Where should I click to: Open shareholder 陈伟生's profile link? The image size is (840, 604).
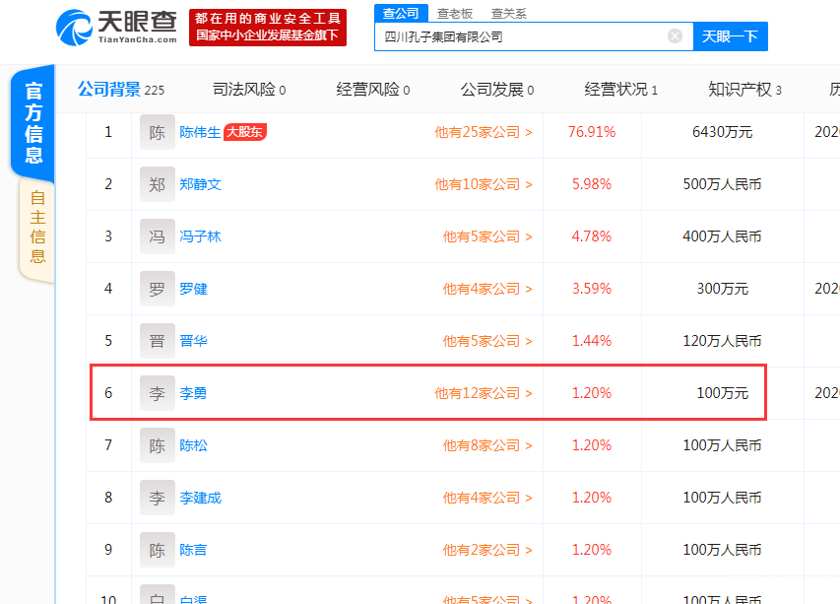point(200,132)
